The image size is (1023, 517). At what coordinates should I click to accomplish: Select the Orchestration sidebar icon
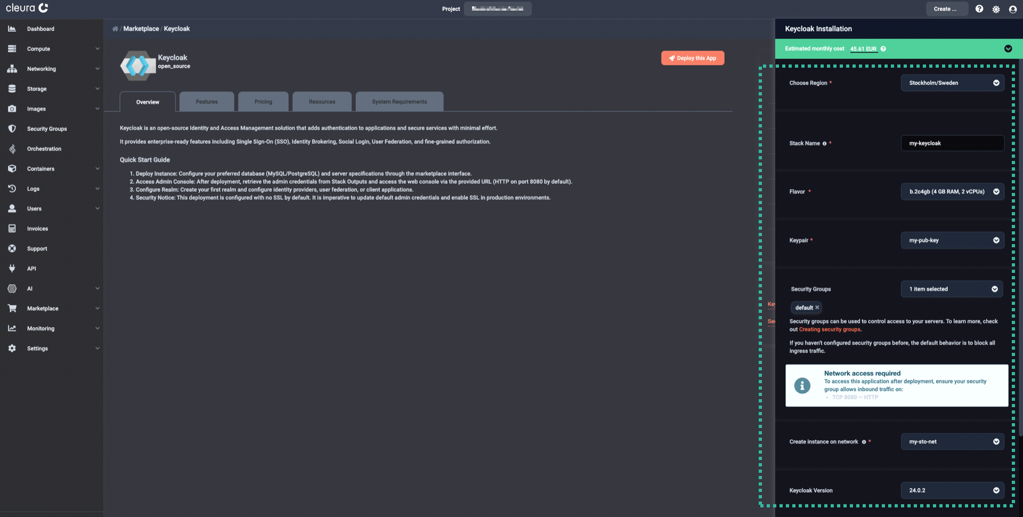(x=12, y=149)
